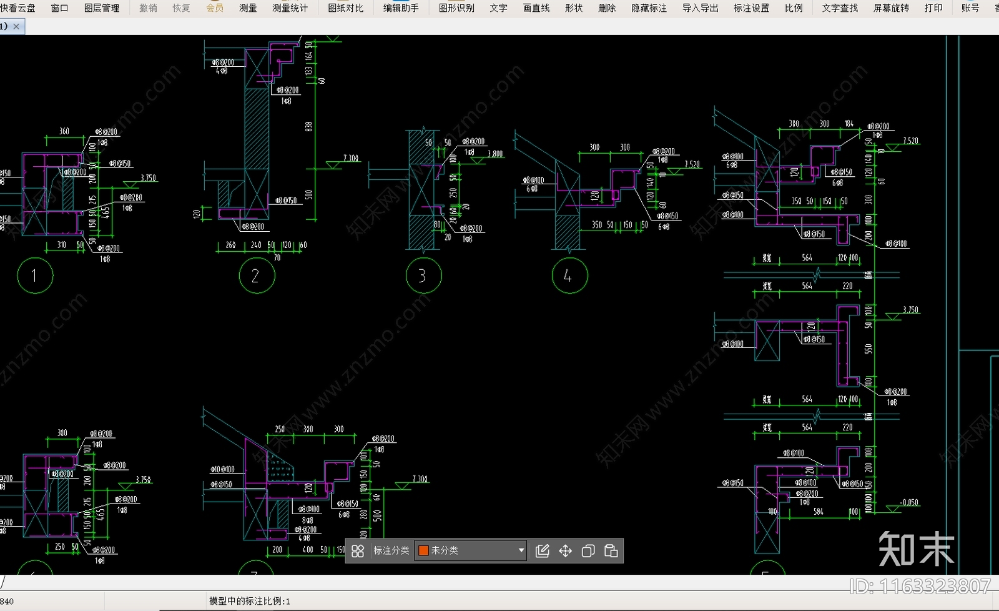This screenshot has height=611, width=999.
Task: Click the four-squares category icon in annotation bar
Action: [358, 551]
